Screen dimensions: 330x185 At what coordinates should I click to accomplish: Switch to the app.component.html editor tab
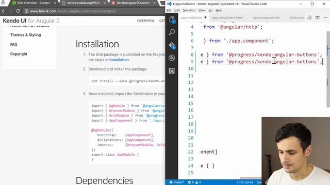click(227, 17)
